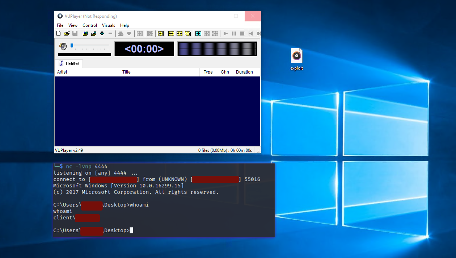This screenshot has width=456, height=258.
Task: Click "0 files (0.00Mb) : 0h 00m 00s" status text
Action: 225,150
